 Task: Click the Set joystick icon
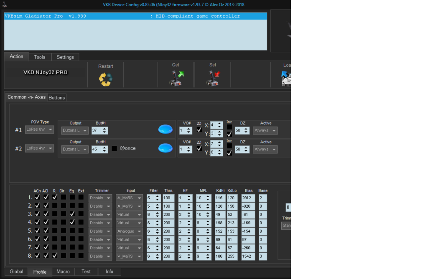pos(213,78)
